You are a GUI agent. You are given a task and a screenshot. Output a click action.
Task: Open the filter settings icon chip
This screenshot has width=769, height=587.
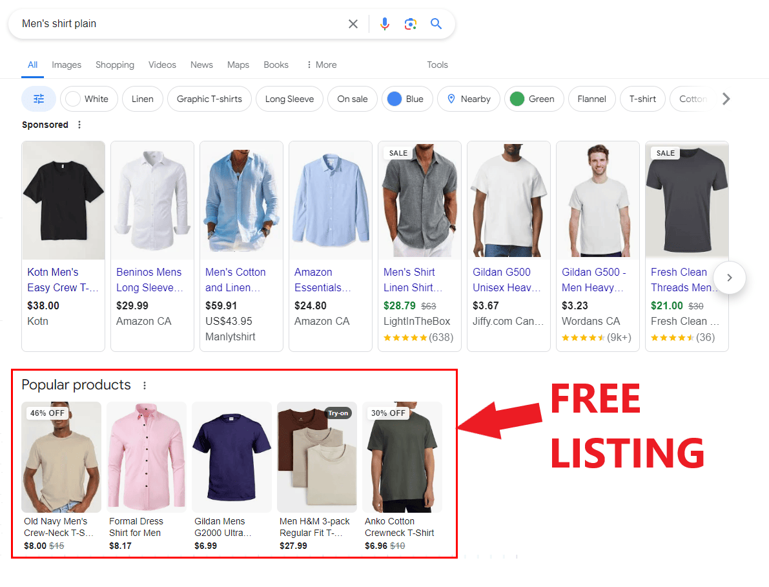coord(39,99)
